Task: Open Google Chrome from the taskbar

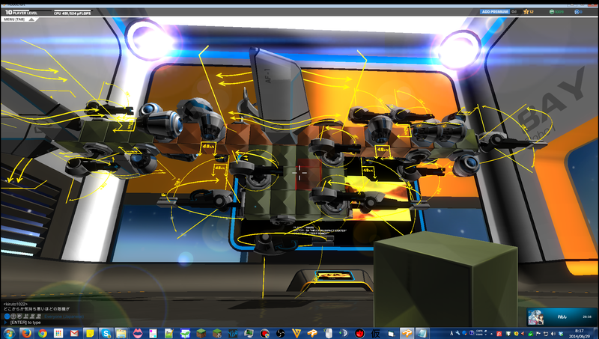Action: 43,333
